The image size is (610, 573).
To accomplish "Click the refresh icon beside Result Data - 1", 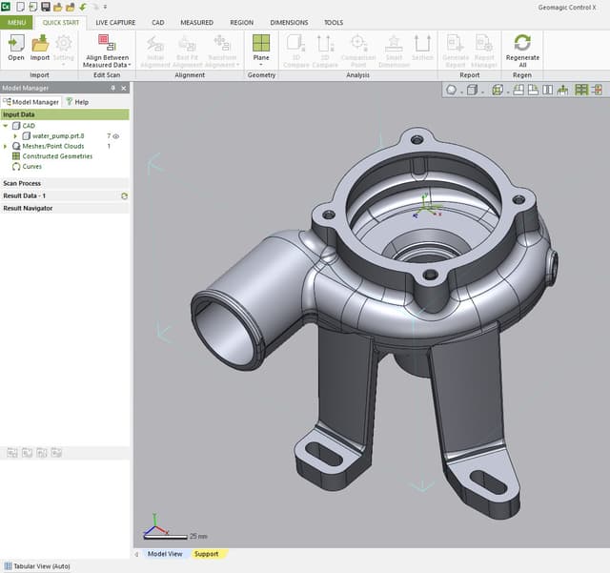I will [124, 195].
